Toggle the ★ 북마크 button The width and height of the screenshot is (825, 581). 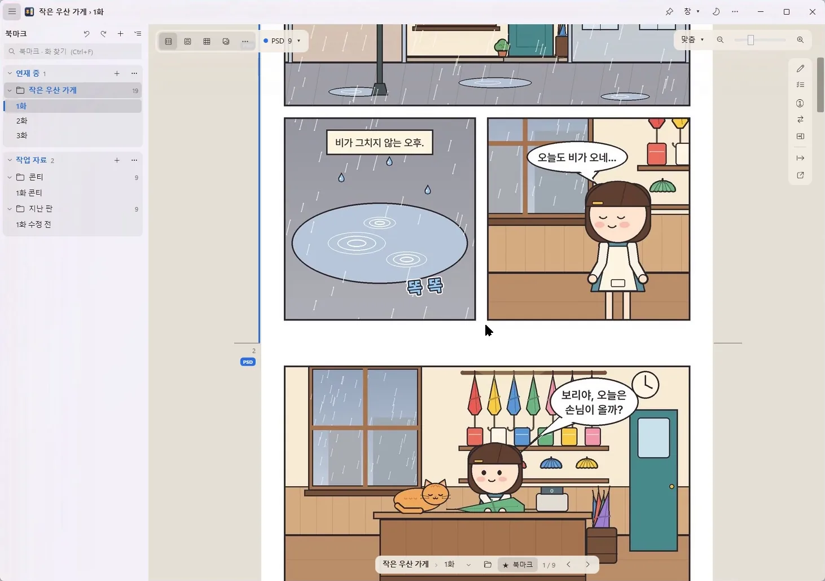click(x=517, y=565)
